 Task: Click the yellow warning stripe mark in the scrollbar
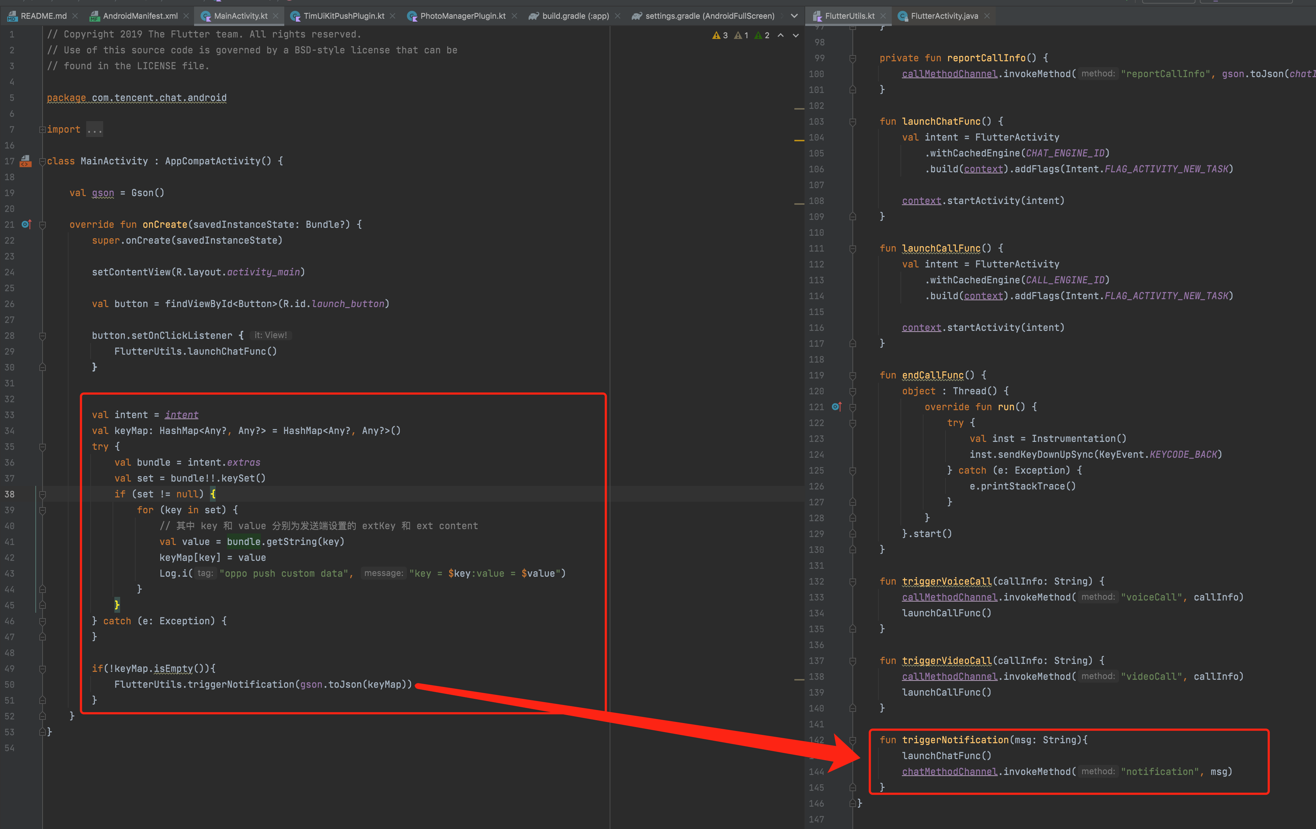(x=799, y=140)
